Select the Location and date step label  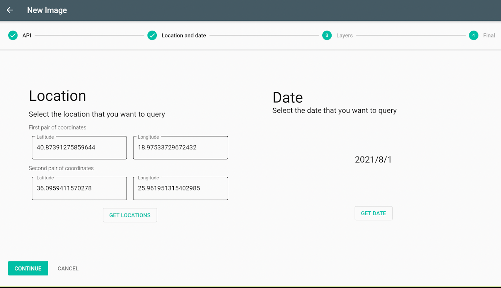pos(184,36)
